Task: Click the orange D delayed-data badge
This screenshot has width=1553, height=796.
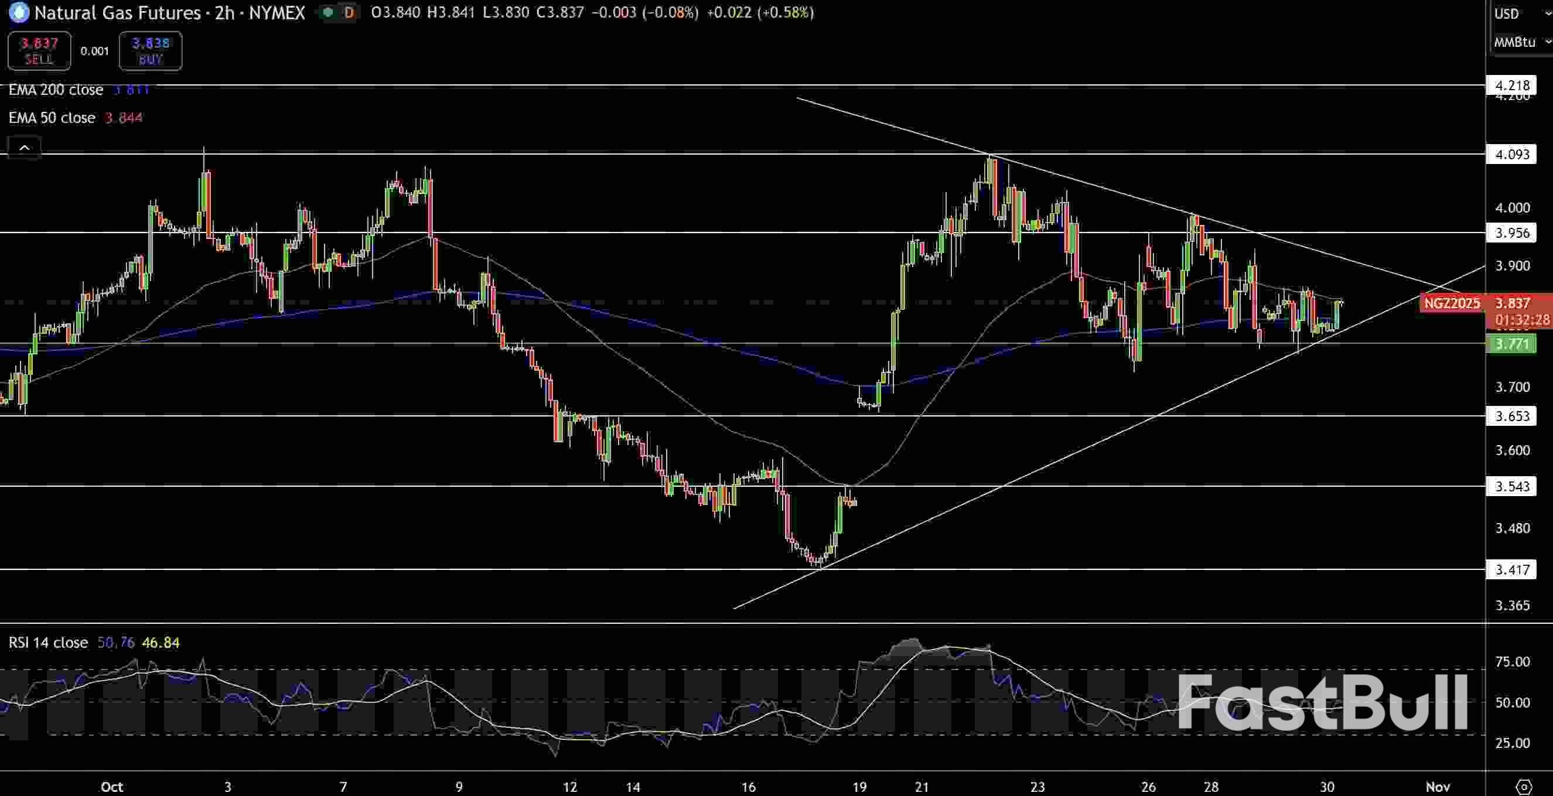Action: click(x=349, y=13)
